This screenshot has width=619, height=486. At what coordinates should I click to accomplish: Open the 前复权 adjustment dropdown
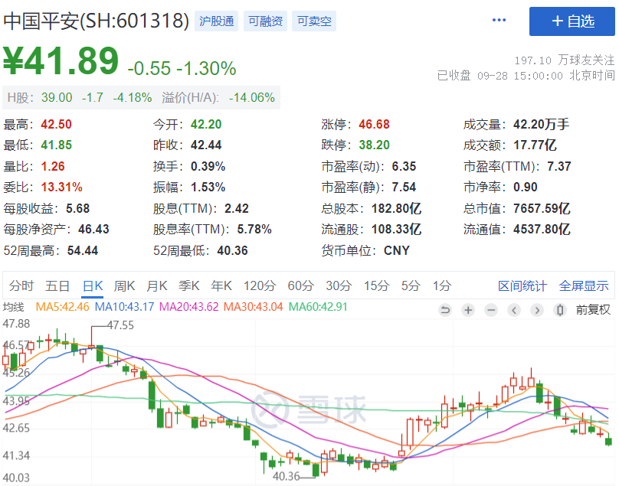pyautogui.click(x=593, y=310)
